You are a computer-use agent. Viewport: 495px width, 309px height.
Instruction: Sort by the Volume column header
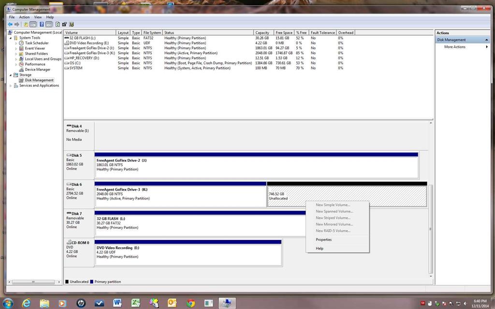point(89,32)
